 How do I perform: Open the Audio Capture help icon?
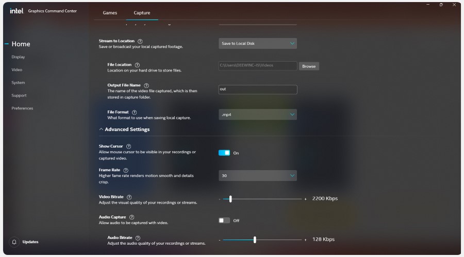pos(131,217)
